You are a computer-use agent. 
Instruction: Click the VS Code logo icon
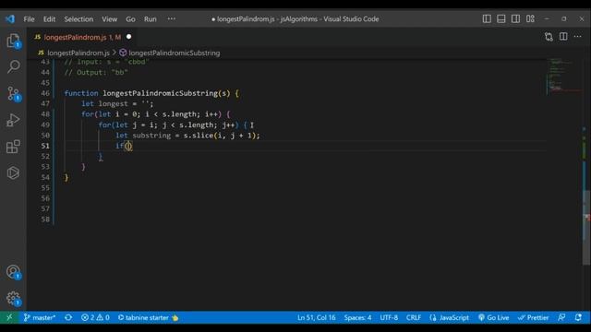[10, 18]
